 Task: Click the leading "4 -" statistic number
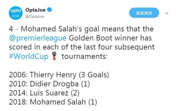[13, 29]
